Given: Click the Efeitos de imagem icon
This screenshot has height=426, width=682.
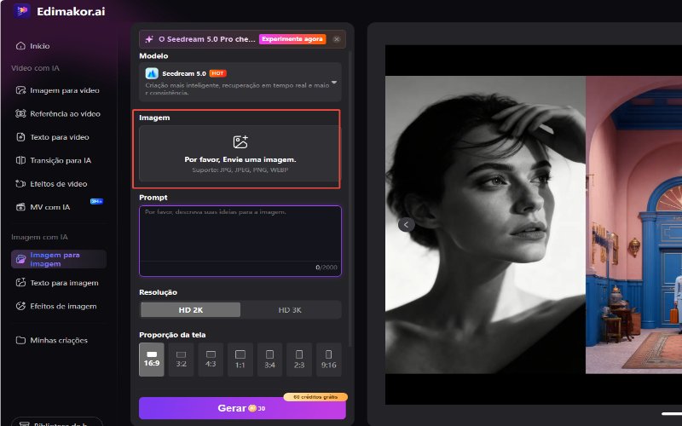Looking at the screenshot, I should [20, 306].
